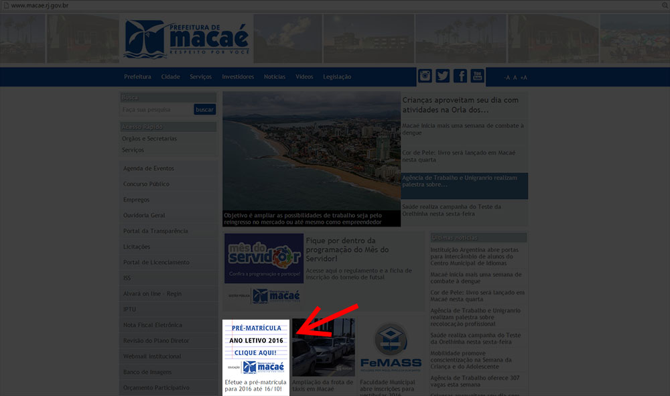Click the taxi fleet photo thumbnail

(324, 347)
